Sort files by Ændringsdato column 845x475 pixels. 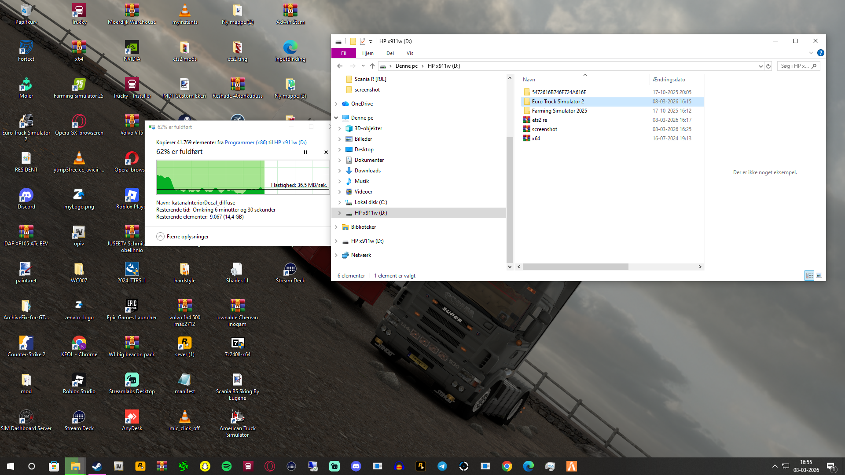pos(669,80)
